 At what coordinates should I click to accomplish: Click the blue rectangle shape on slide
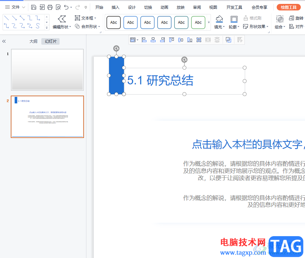[116, 75]
